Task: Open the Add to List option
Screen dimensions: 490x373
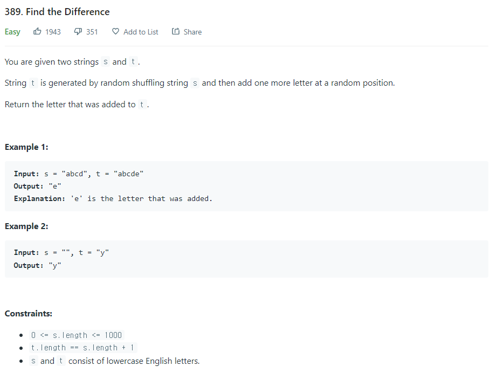Action: pos(141,32)
